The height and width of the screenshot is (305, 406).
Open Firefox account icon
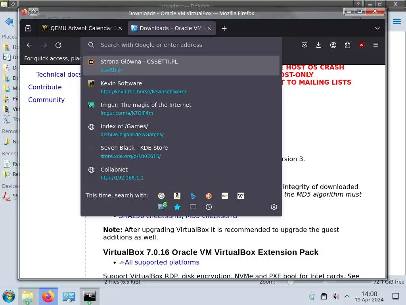(x=333, y=45)
